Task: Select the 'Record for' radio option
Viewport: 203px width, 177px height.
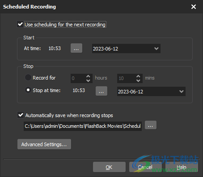Action: [28, 78]
